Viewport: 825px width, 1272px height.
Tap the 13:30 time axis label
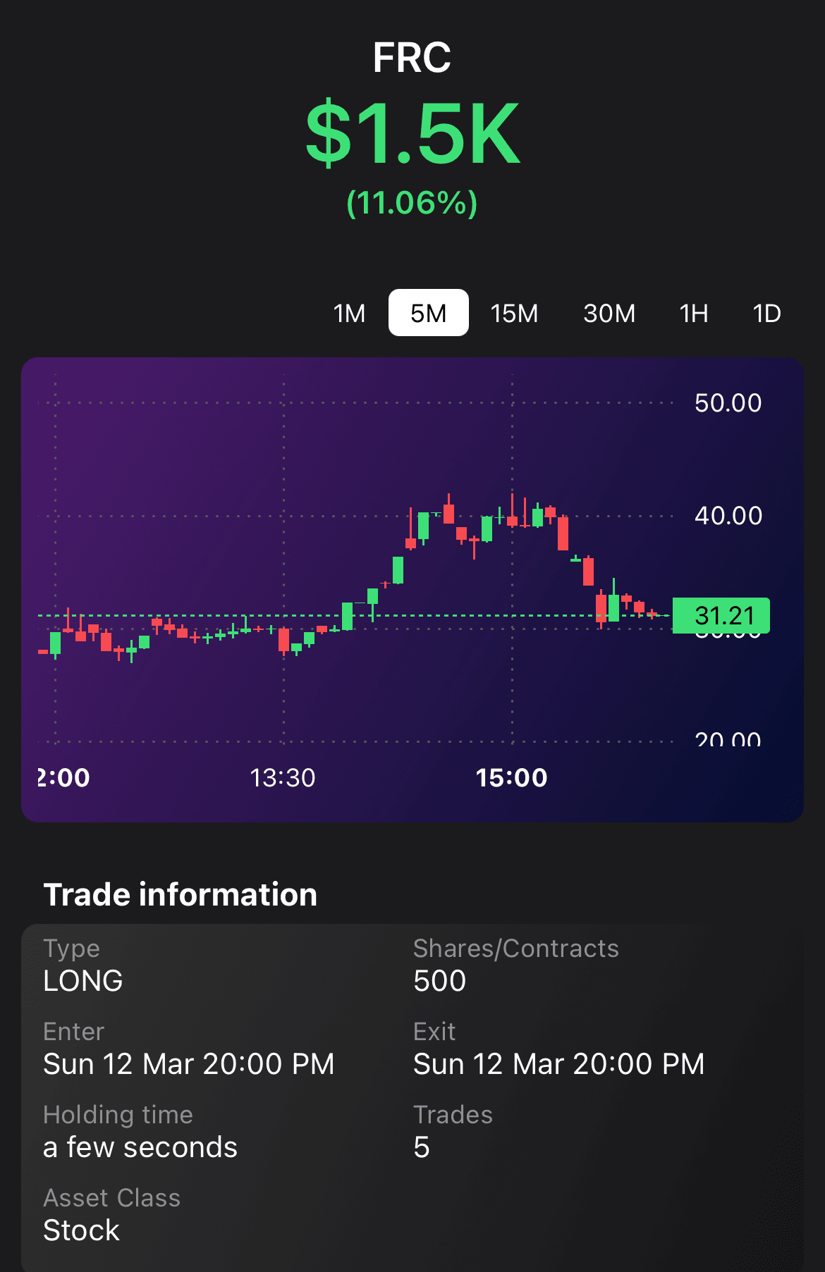coord(283,778)
